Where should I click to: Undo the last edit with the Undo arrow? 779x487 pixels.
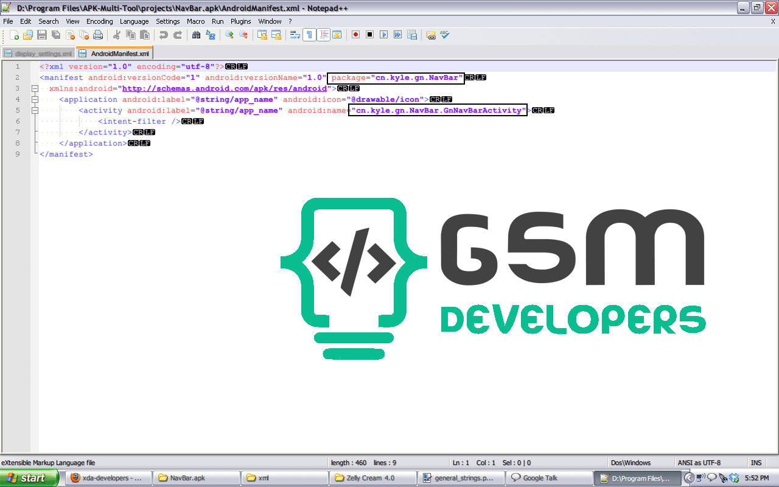(x=164, y=35)
